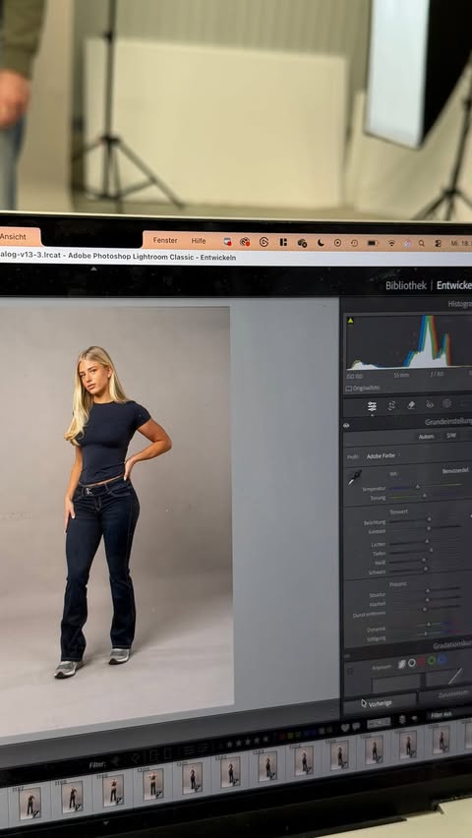Click the Tiefen slider handle

[x=430, y=551]
